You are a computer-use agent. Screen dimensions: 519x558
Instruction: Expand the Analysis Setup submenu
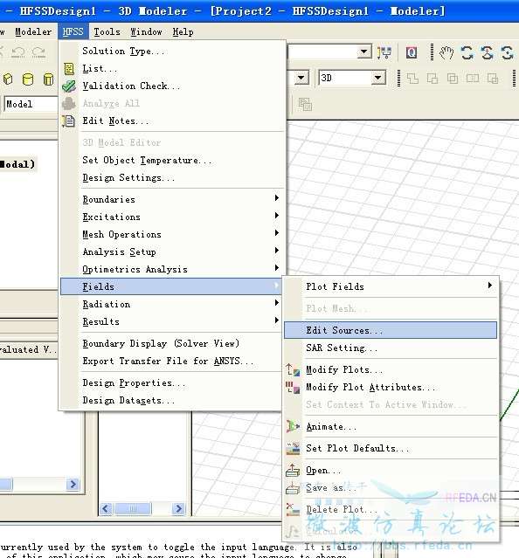[171, 251]
